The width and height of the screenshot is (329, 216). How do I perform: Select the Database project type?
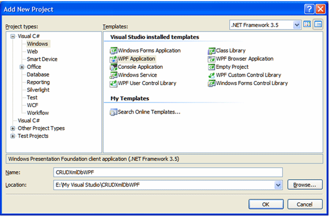point(38,75)
